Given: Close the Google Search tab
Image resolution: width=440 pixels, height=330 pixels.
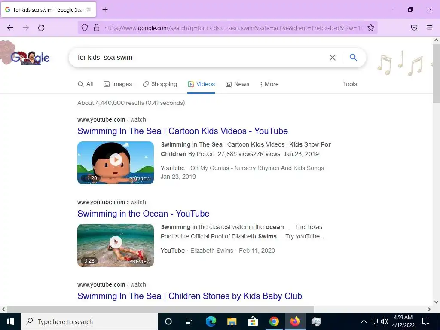Looking at the screenshot, I should (x=89, y=9).
